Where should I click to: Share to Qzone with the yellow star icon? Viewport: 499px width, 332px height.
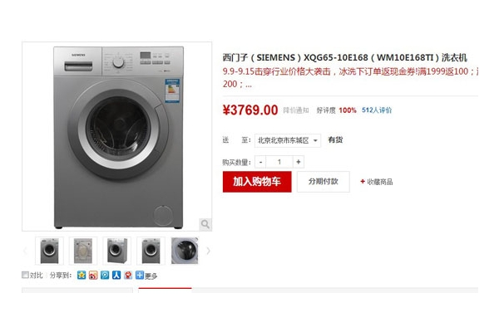[82, 275]
